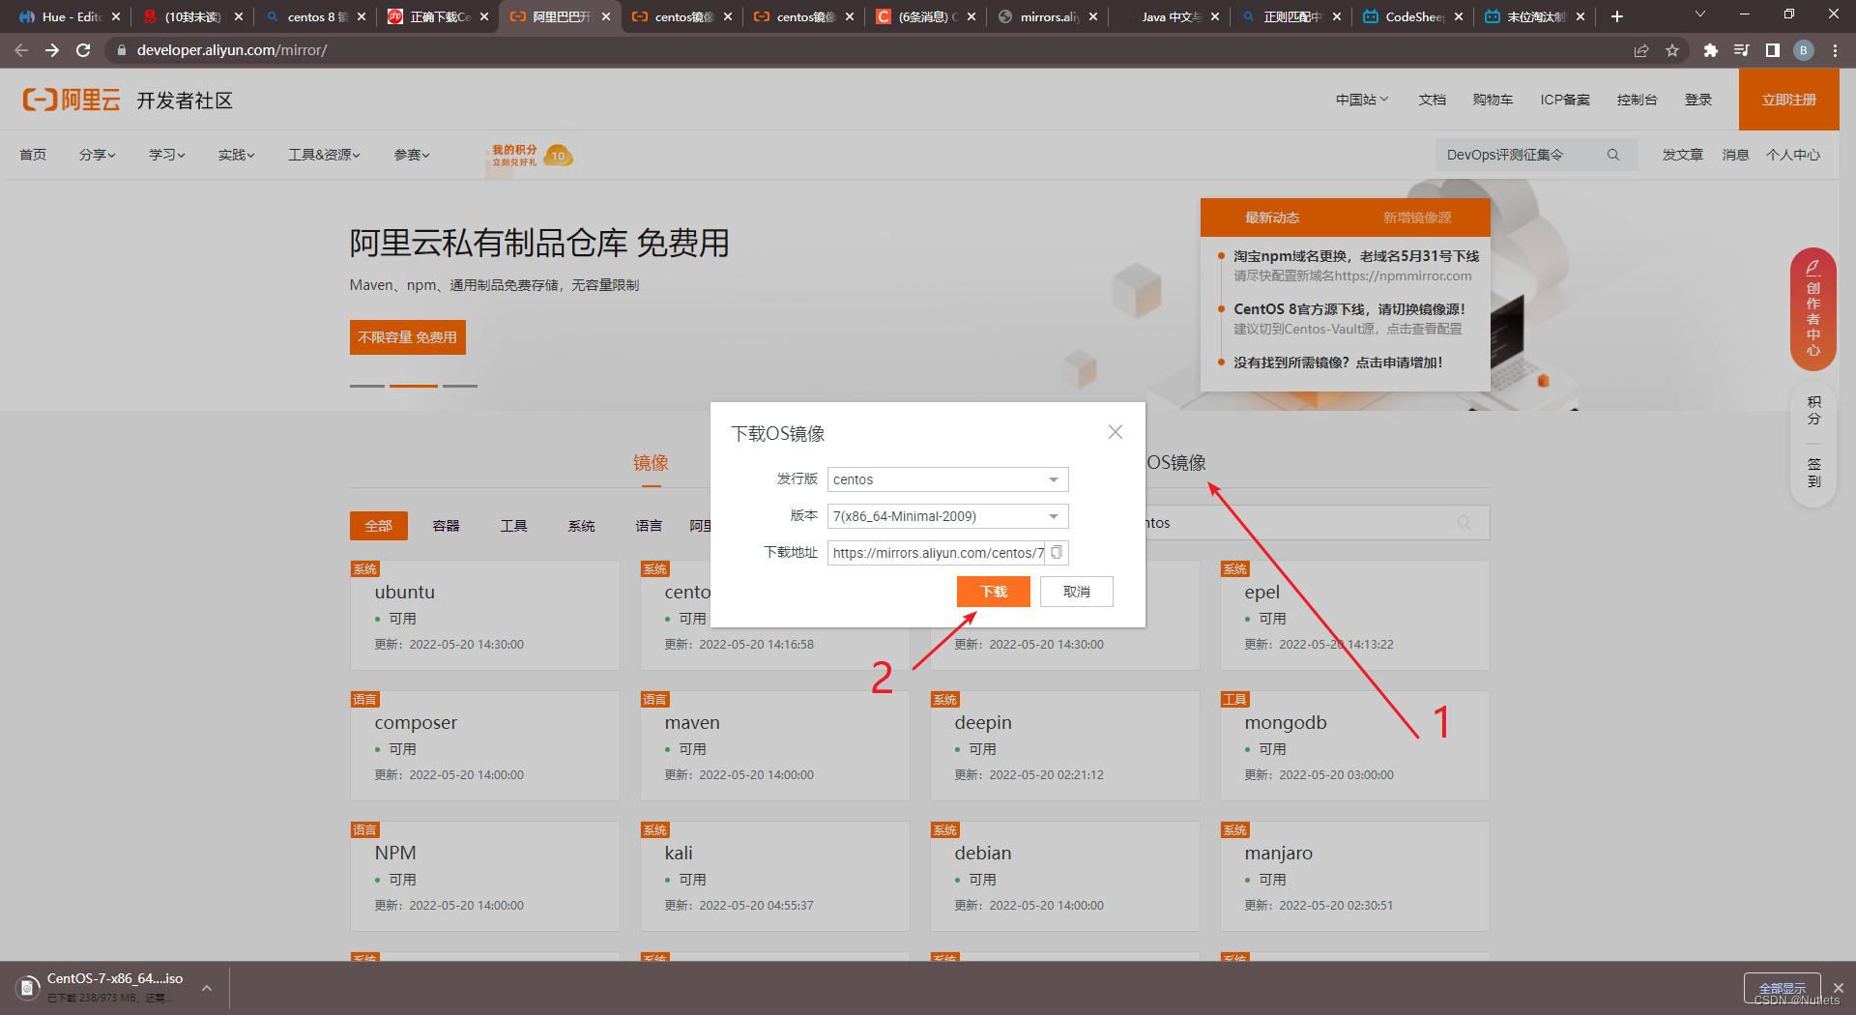The width and height of the screenshot is (1856, 1015).
Task: Click the 首页 nav item
Action: click(x=33, y=155)
